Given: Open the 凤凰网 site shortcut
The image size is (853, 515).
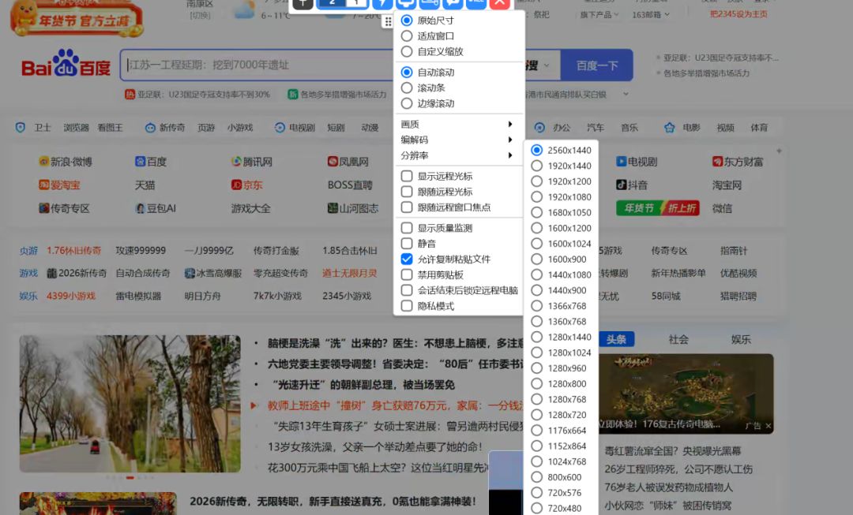Looking at the screenshot, I should tap(348, 162).
